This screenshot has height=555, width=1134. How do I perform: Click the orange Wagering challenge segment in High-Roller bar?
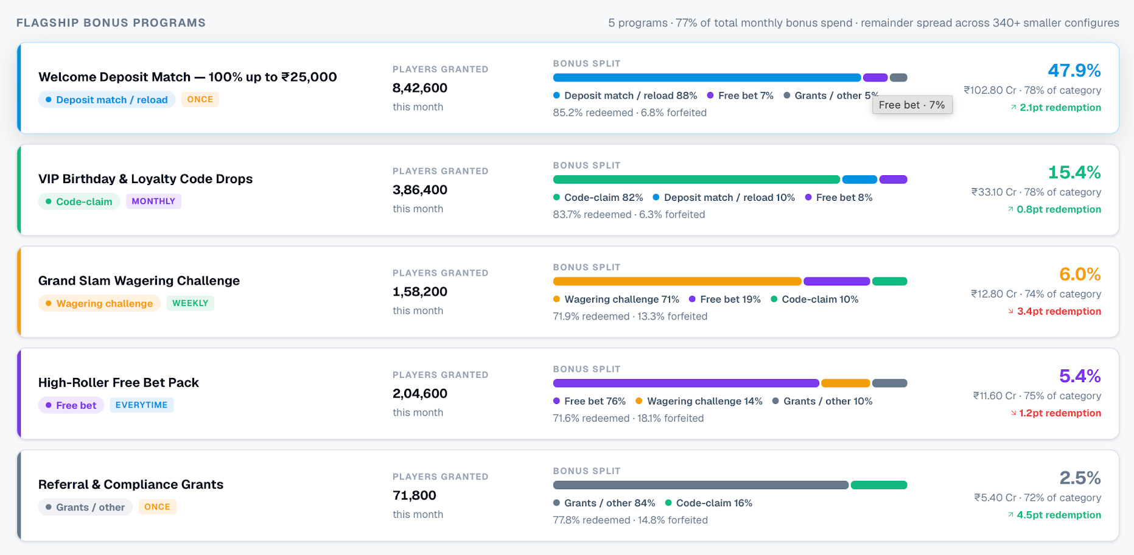click(845, 383)
